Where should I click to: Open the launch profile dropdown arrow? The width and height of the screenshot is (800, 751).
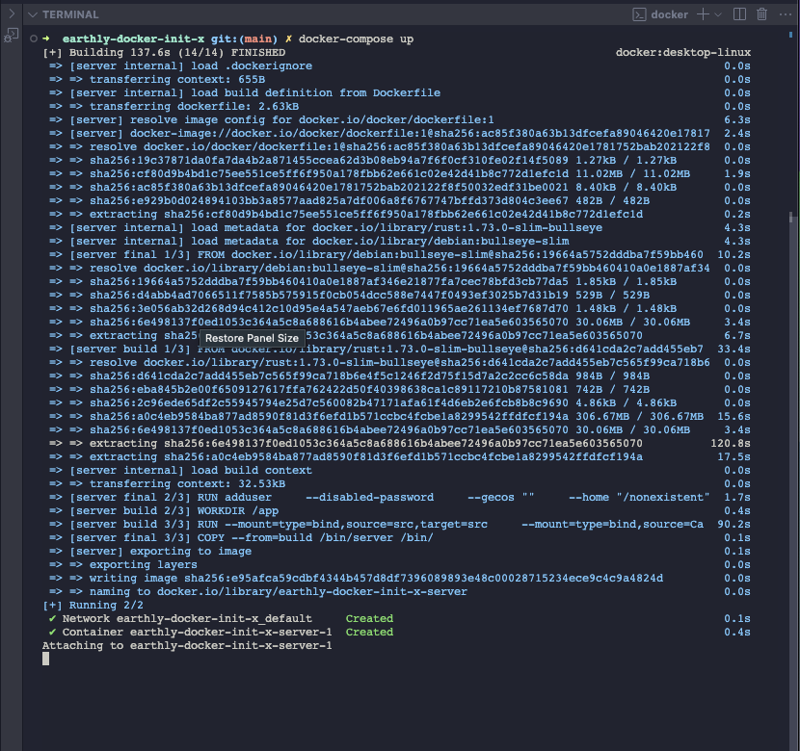pos(718,14)
